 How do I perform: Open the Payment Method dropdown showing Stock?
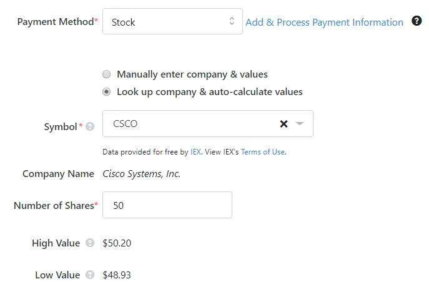(172, 21)
